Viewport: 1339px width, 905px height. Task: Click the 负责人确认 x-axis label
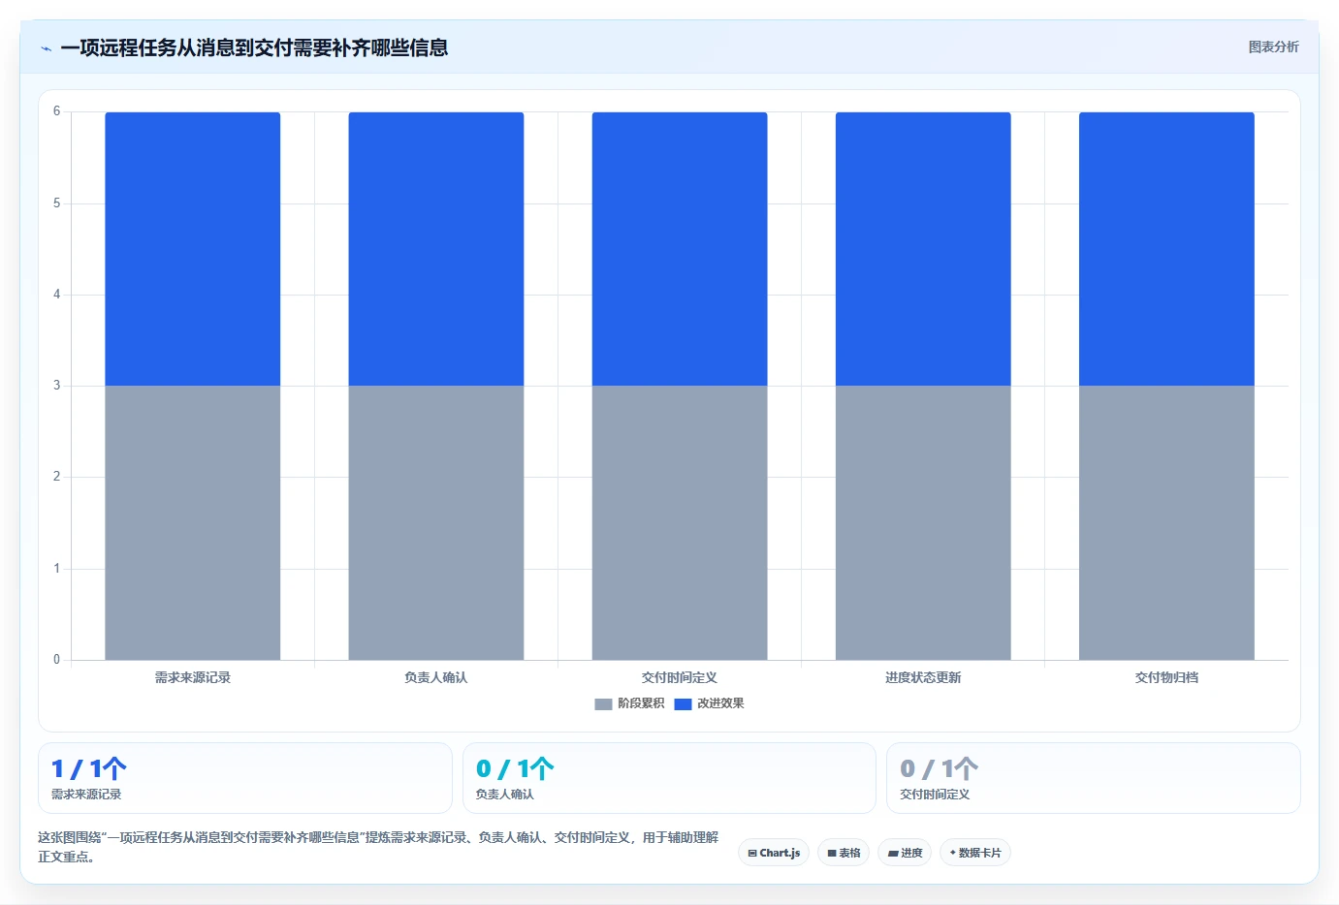436,678
